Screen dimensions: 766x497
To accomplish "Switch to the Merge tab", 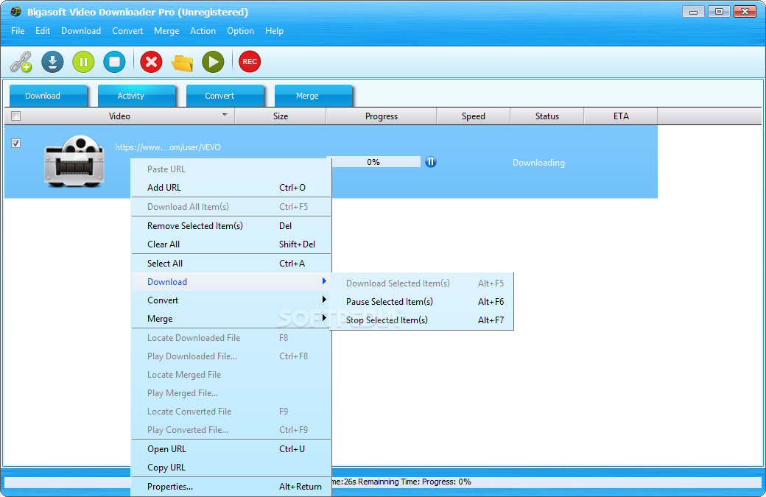I will click(x=314, y=96).
